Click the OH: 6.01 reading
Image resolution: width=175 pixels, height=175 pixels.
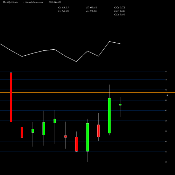tap(120, 11)
